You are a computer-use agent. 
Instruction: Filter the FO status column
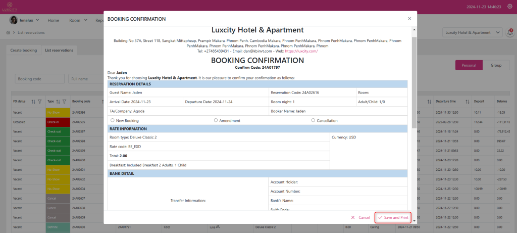click(39, 101)
